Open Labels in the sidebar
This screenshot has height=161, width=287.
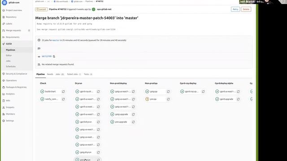(9, 24)
